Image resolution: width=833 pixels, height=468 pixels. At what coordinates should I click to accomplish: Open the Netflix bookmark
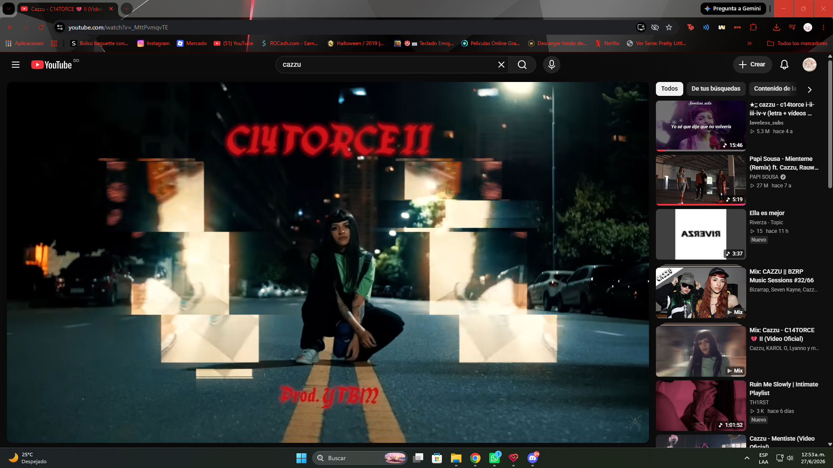coord(607,43)
